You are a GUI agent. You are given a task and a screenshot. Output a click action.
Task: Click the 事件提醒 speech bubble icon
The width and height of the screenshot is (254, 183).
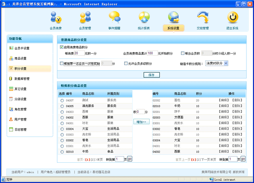click(114, 17)
